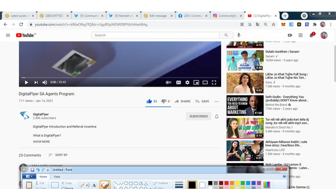Viewport: 336px width, 189px height.
Task: Open DigitalFlyer channel name link
Action: [41, 114]
